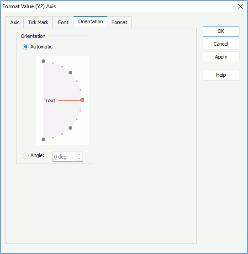This screenshot has width=248, height=254.
Task: Confirm changes with OK button
Action: point(221,31)
